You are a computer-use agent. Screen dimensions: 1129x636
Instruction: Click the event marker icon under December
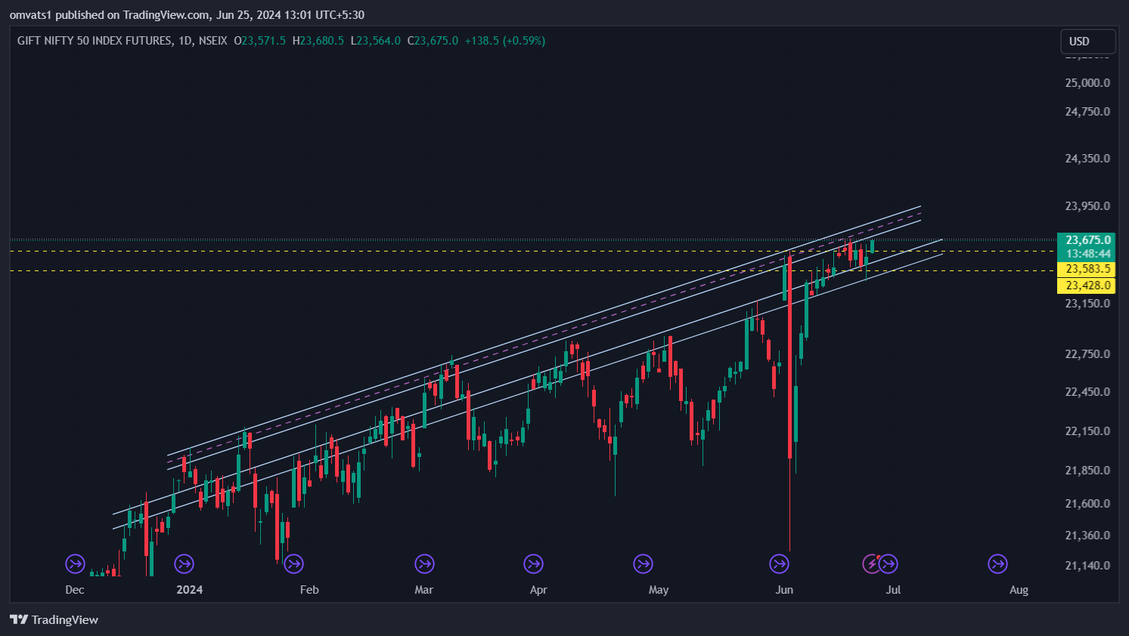click(x=75, y=563)
